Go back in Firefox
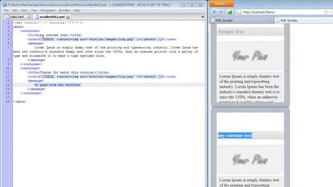 pyautogui.click(x=214, y=12)
